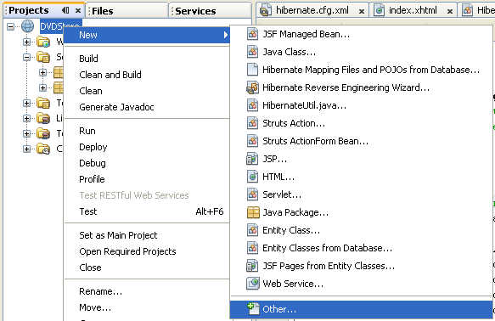Choose Build from the context menu
The height and width of the screenshot is (321, 495).
(x=88, y=59)
